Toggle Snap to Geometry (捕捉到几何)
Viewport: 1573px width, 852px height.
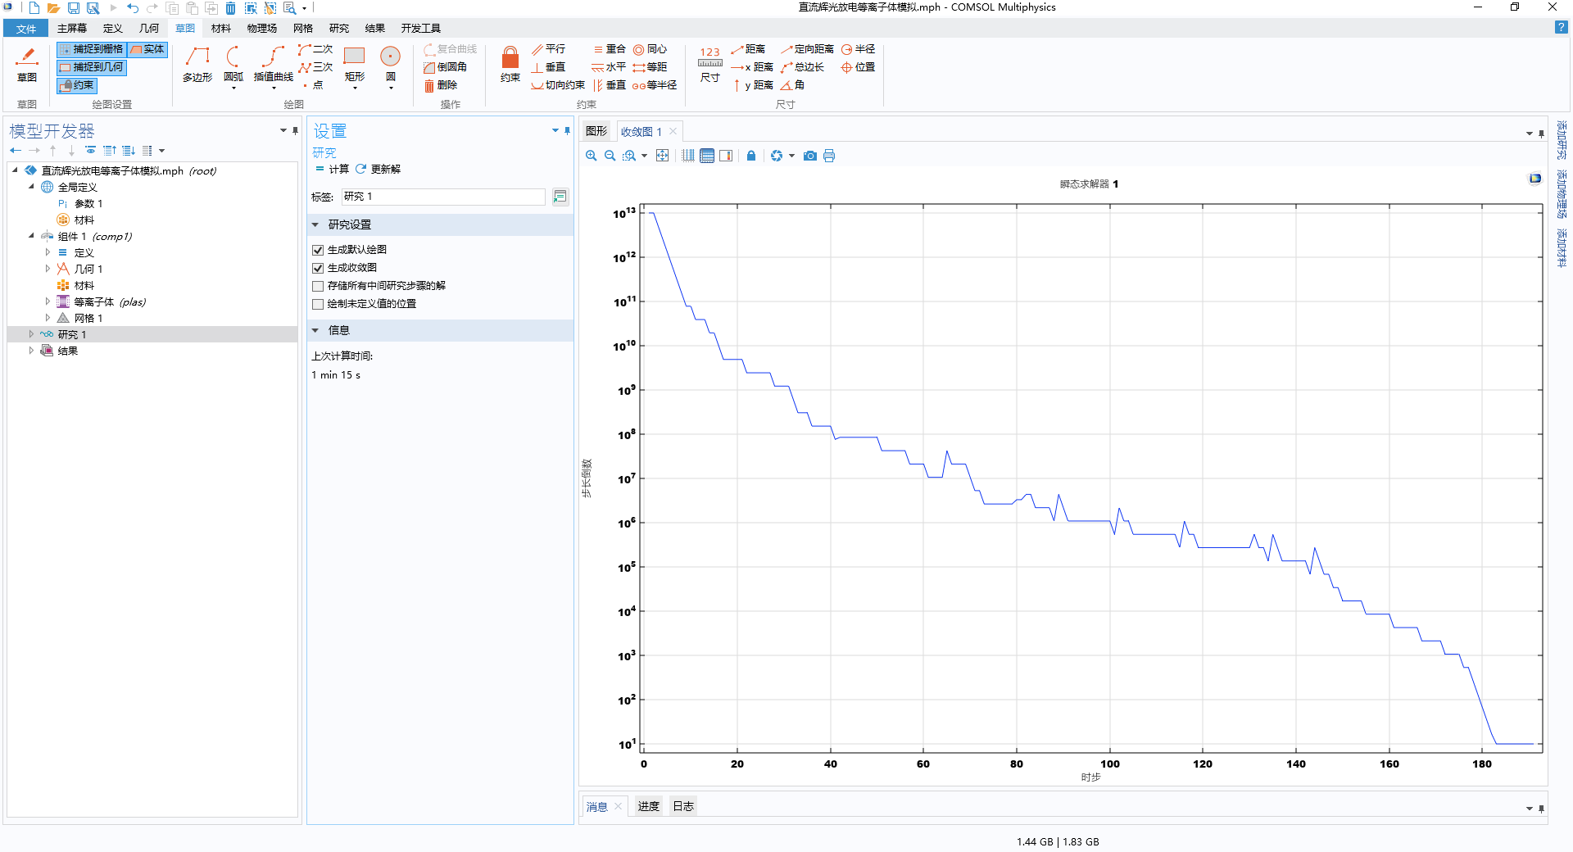click(92, 67)
